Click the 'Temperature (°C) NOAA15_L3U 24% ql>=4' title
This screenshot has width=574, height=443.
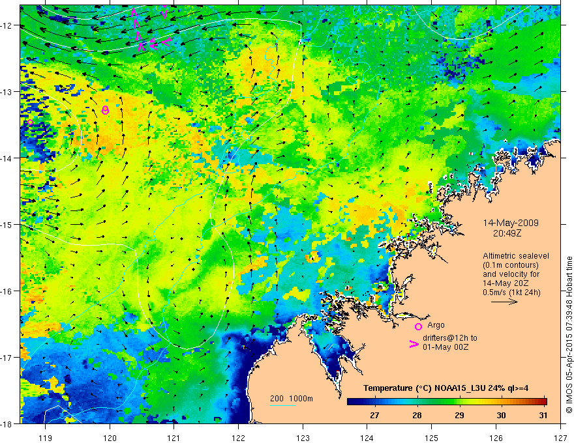[x=446, y=388]
